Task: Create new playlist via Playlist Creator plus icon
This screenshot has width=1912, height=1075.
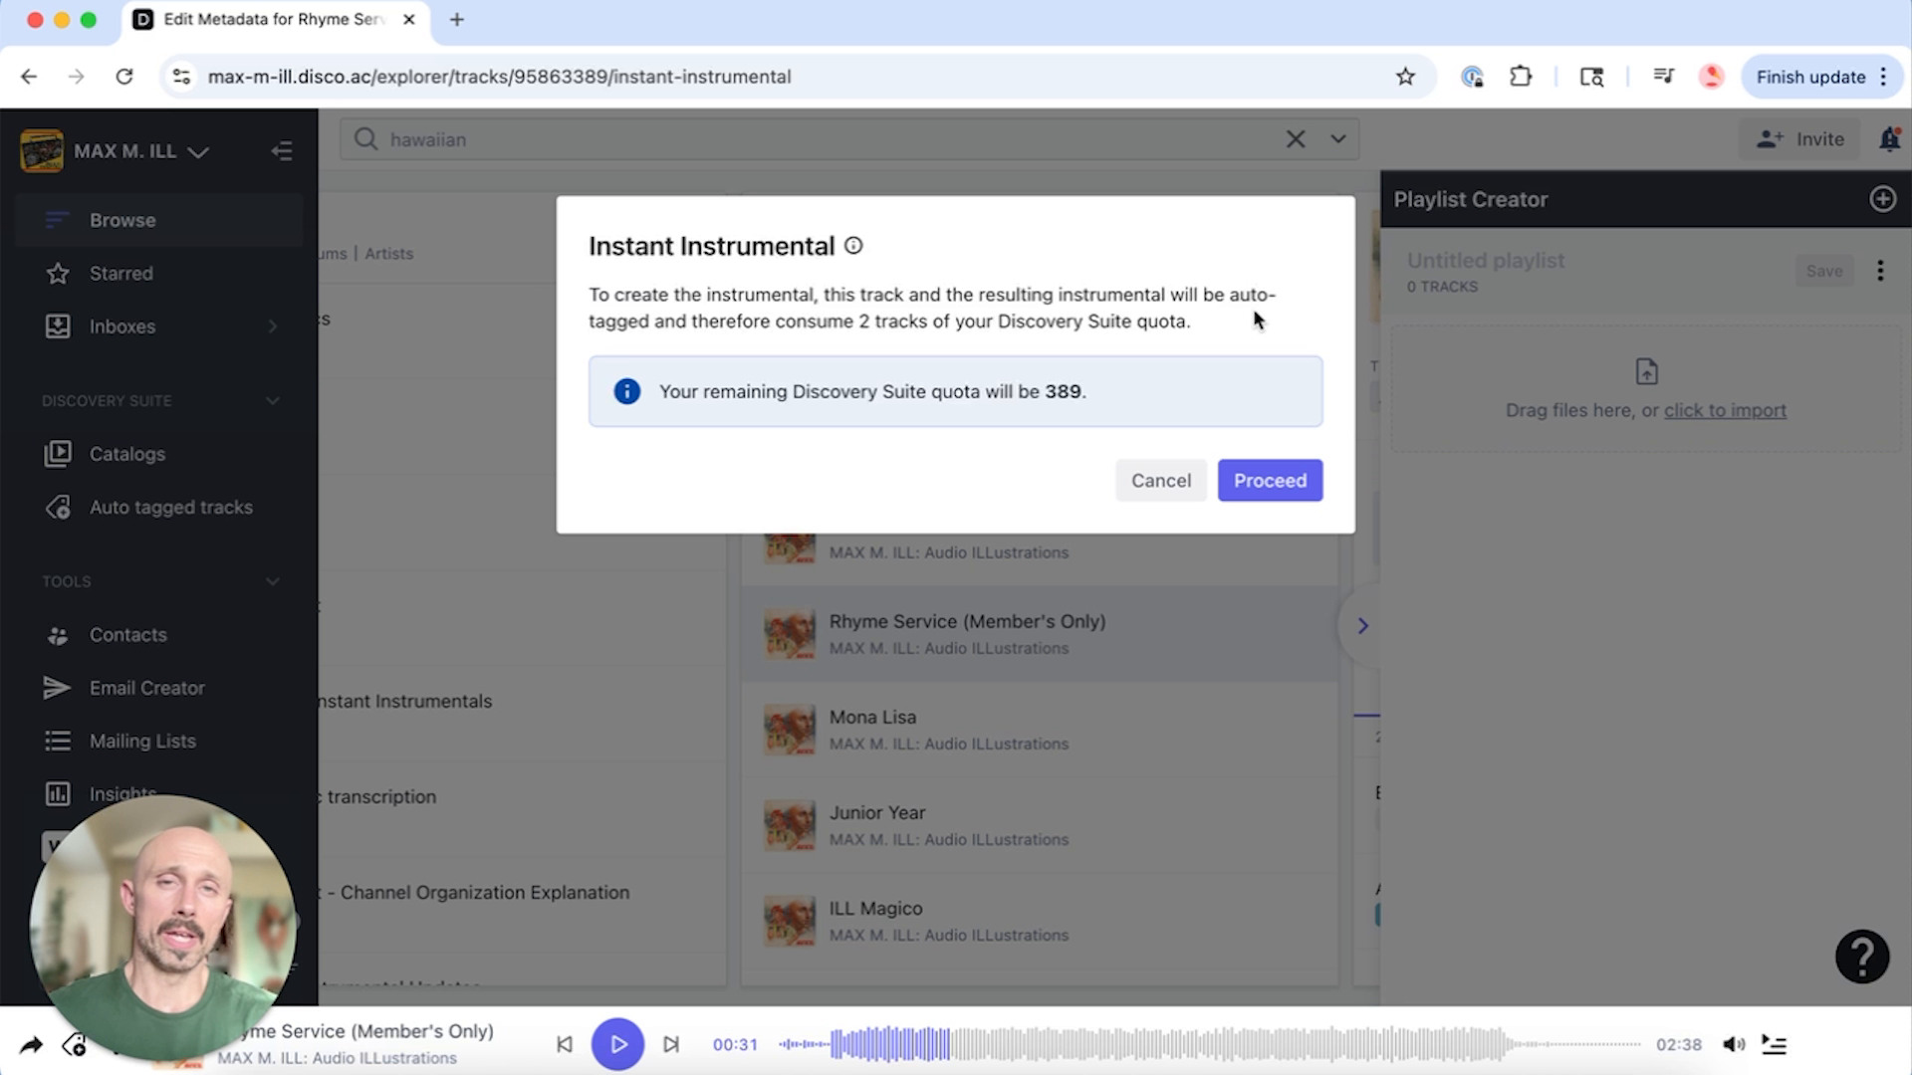Action: point(1882,199)
